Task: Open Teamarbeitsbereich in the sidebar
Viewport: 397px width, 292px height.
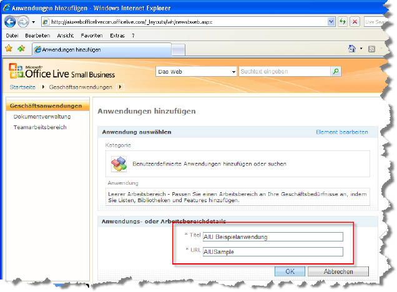Action: [40, 127]
